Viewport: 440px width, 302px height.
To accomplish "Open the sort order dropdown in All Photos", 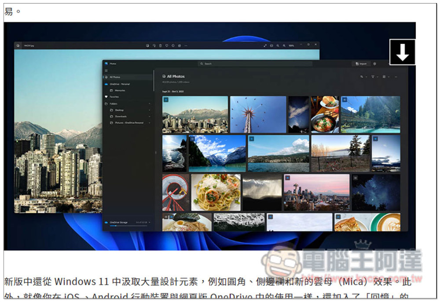I will 363,77.
